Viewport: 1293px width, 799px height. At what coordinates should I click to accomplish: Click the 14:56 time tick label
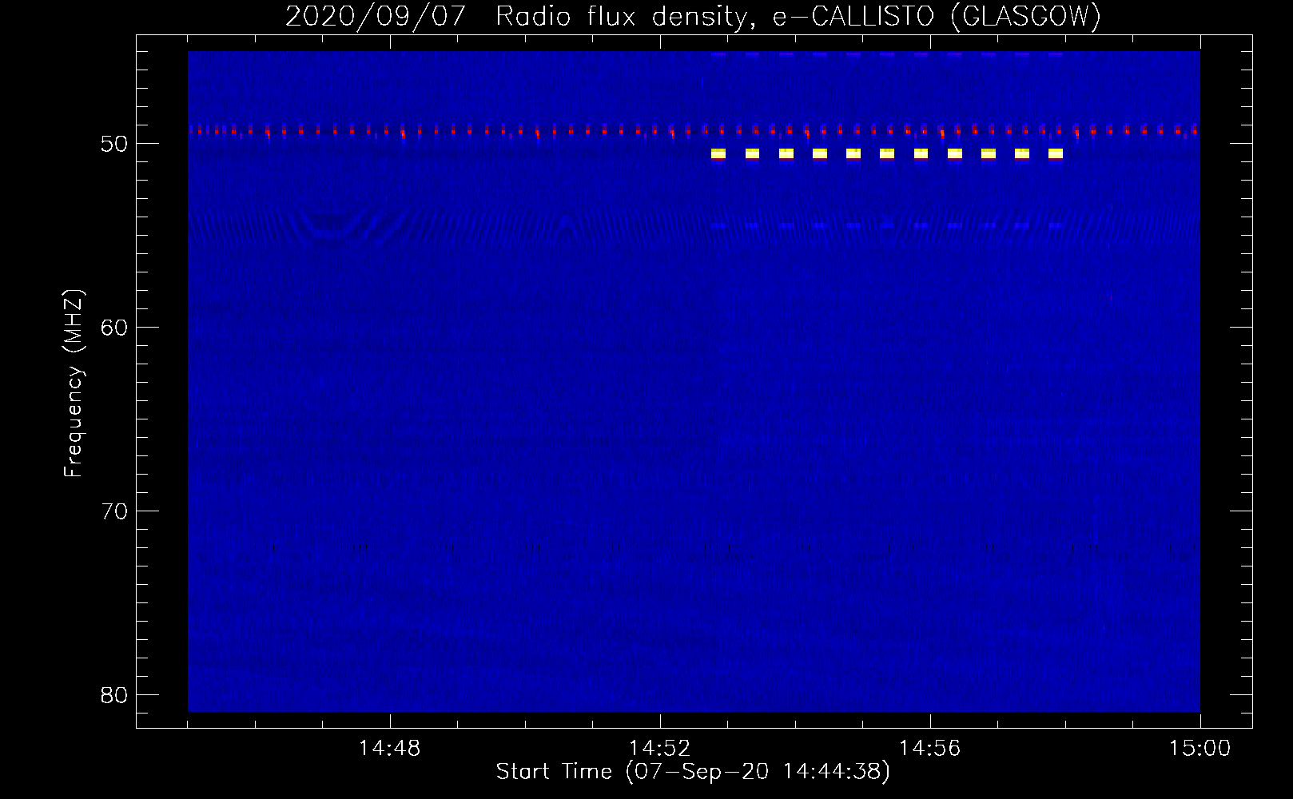930,749
